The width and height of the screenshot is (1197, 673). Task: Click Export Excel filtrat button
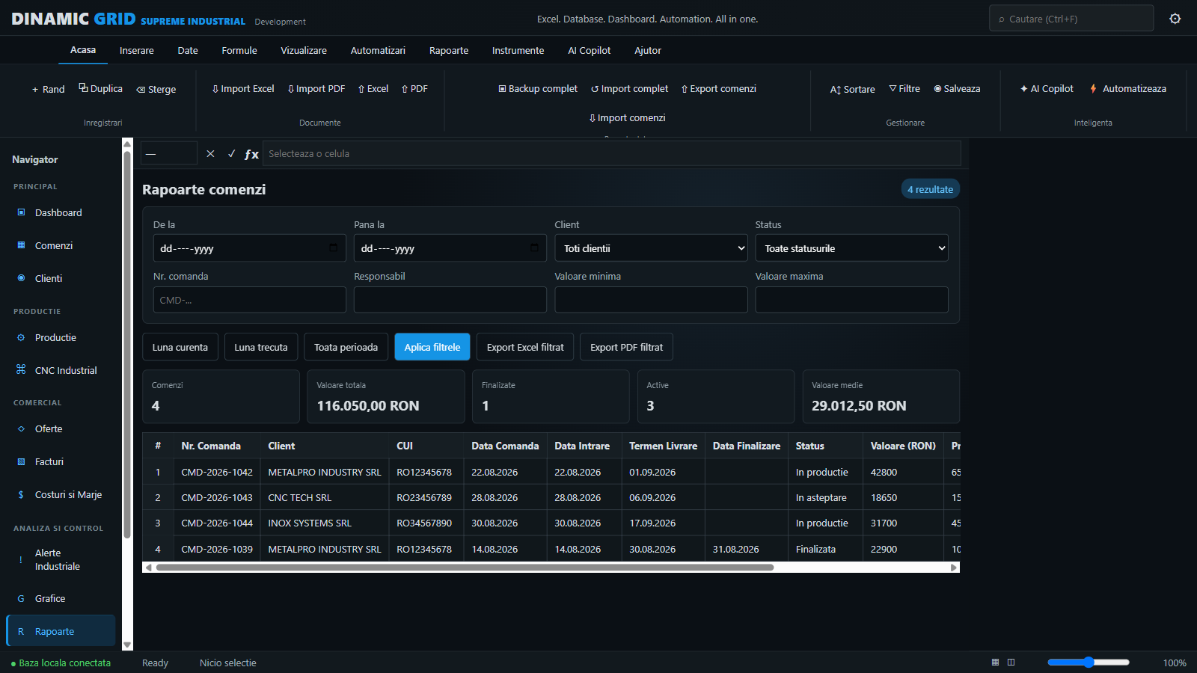[x=525, y=347]
